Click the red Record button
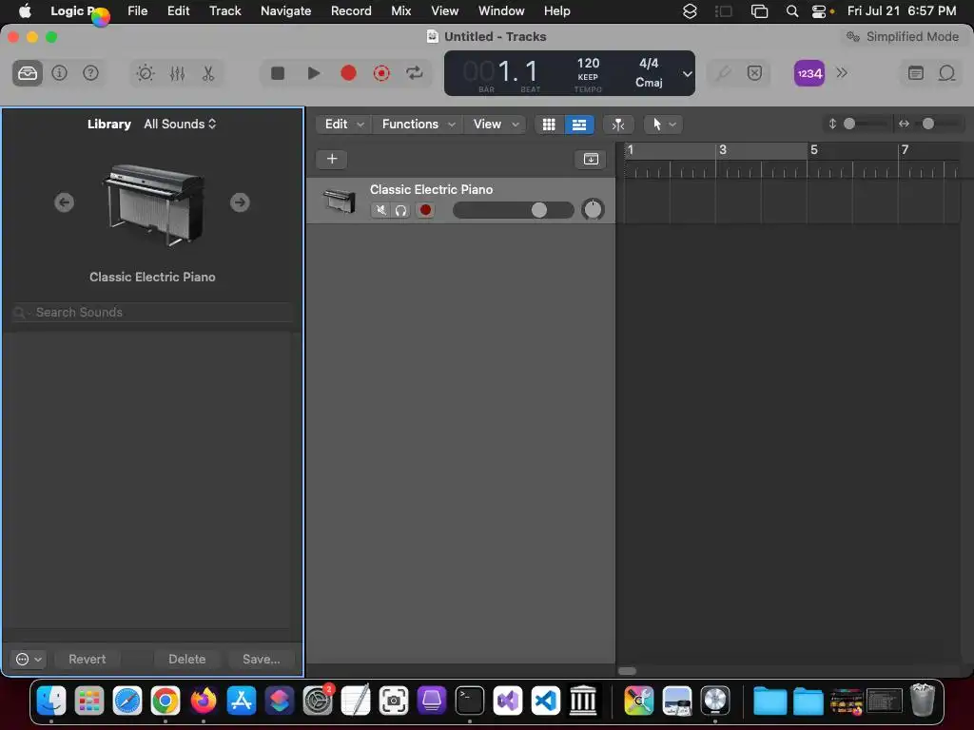 (348, 73)
